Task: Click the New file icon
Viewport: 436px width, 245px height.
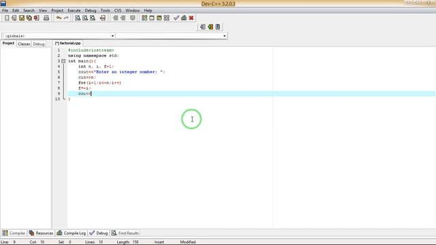Action: [7, 18]
